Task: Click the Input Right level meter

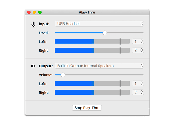Action: tap(92, 50)
